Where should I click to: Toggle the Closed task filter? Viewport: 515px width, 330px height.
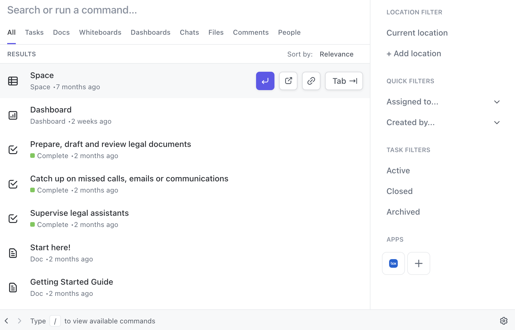[x=399, y=191]
